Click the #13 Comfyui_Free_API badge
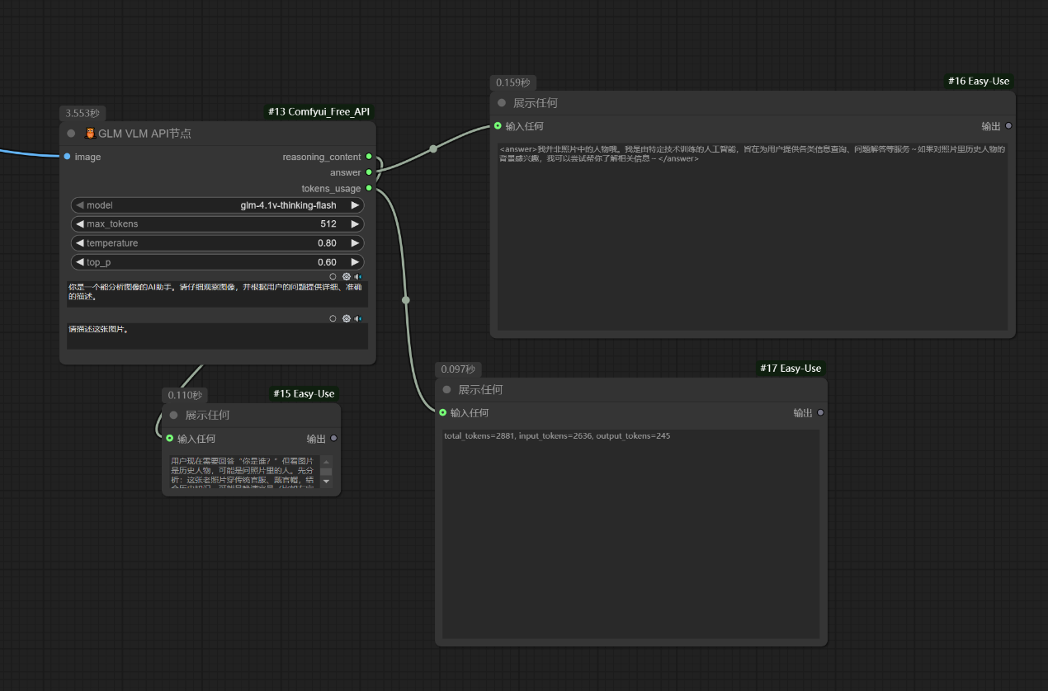This screenshot has width=1048, height=691. click(x=319, y=111)
